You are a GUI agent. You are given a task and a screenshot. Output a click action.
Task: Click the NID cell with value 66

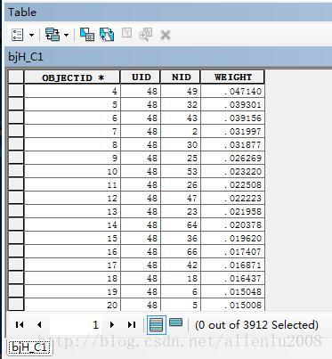pyautogui.click(x=181, y=251)
